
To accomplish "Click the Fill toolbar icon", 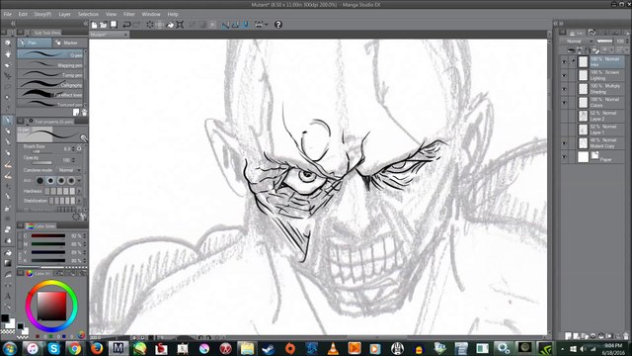I will pos(170,25).
